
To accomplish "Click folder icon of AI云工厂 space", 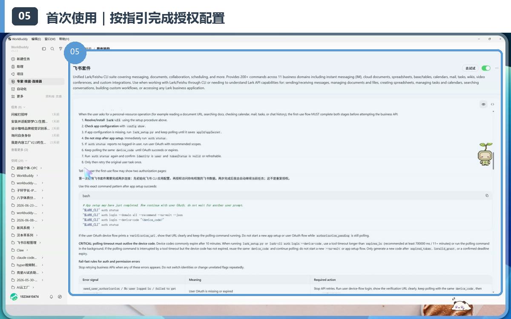I will pyautogui.click(x=13, y=288).
